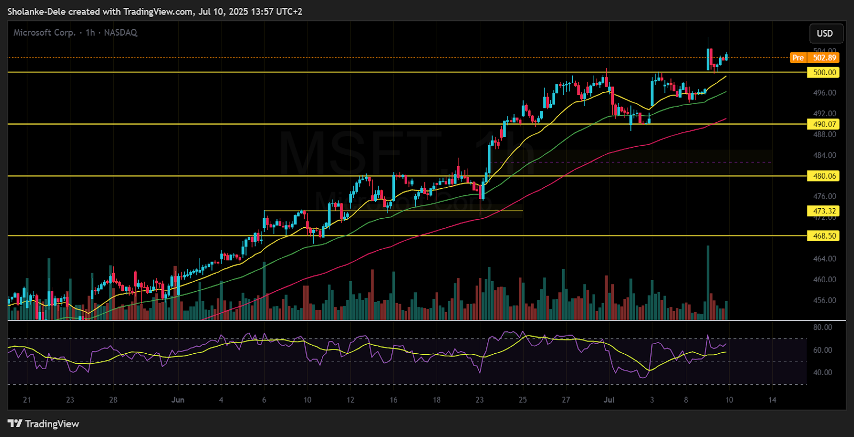Click the 16 date on time axis
The width and height of the screenshot is (854, 437).
point(393,400)
